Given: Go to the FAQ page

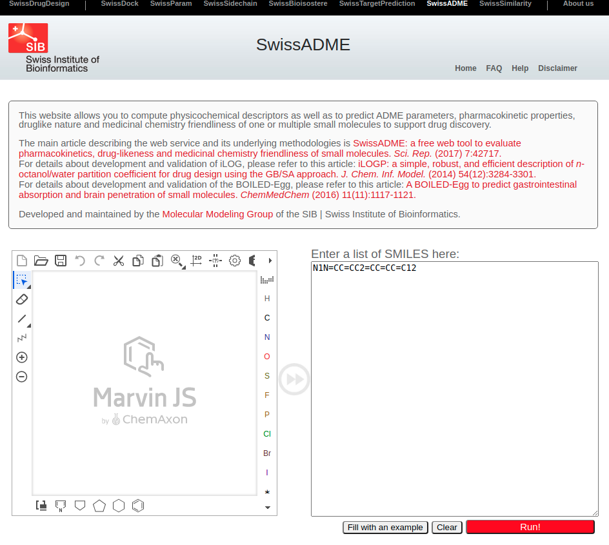Looking at the screenshot, I should pos(494,68).
